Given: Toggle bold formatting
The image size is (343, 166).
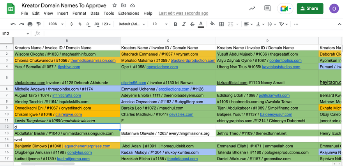Looking at the screenshot, I should pos(175,24).
